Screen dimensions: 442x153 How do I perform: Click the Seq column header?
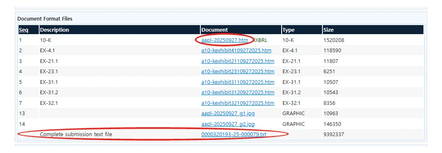click(x=24, y=30)
